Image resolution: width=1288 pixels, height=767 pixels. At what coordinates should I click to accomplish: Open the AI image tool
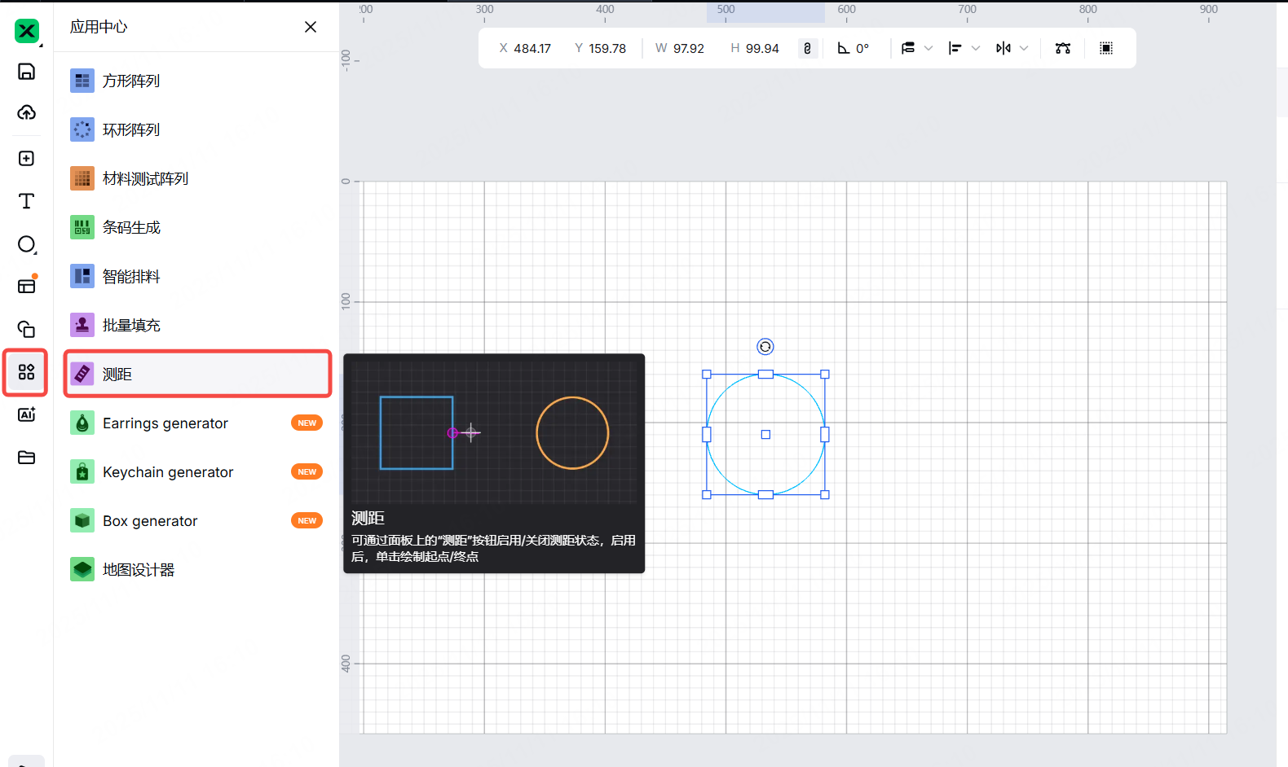pyautogui.click(x=26, y=414)
